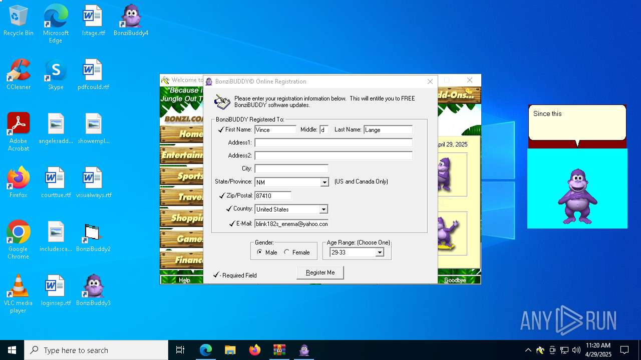Open Edge from the taskbar

click(x=206, y=350)
